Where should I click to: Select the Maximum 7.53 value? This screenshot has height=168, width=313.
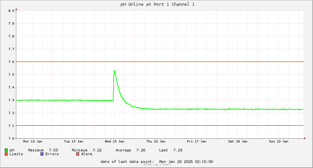53,150
